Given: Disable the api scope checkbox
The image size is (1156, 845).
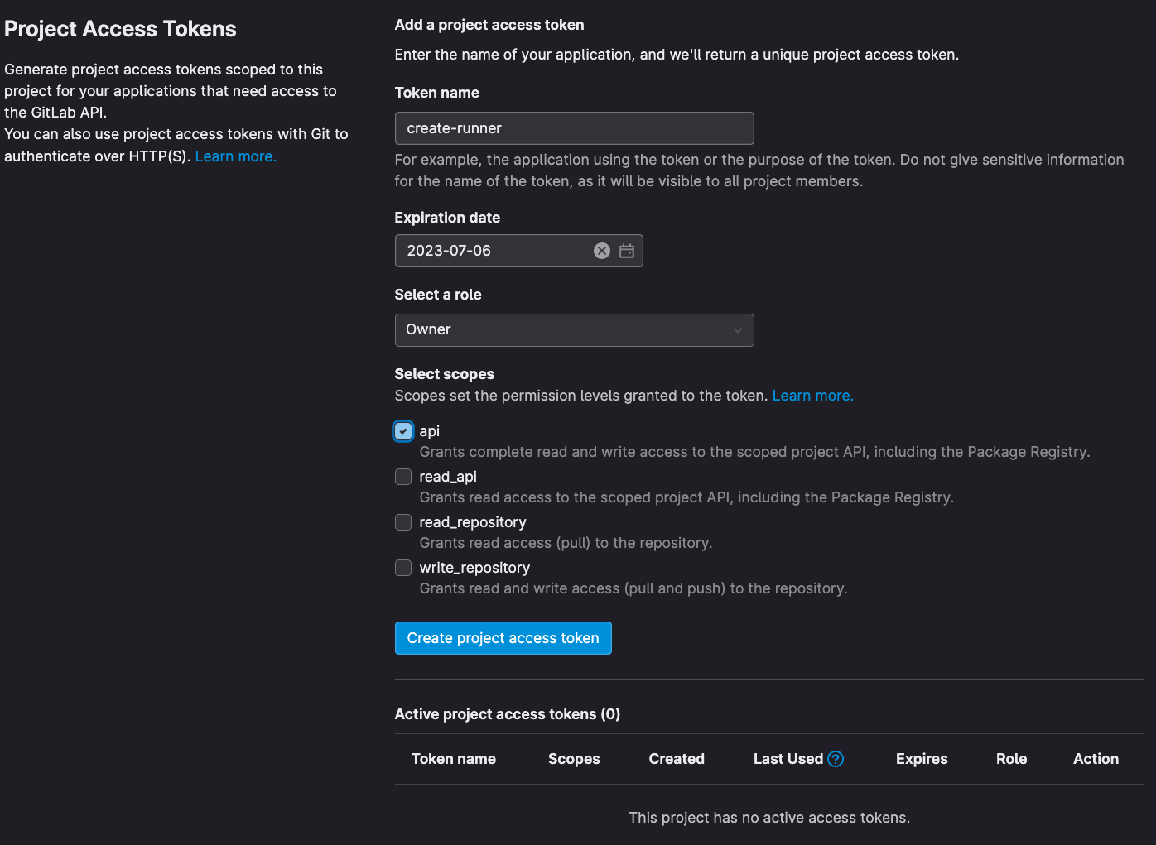Looking at the screenshot, I should point(403,431).
